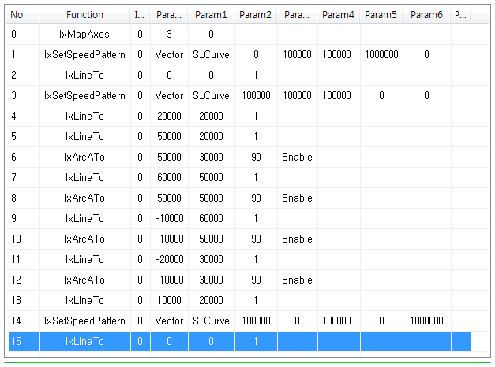Viewport: 495px width, 367px height.
Task: Select the Param6 column header
Action: [426, 15]
